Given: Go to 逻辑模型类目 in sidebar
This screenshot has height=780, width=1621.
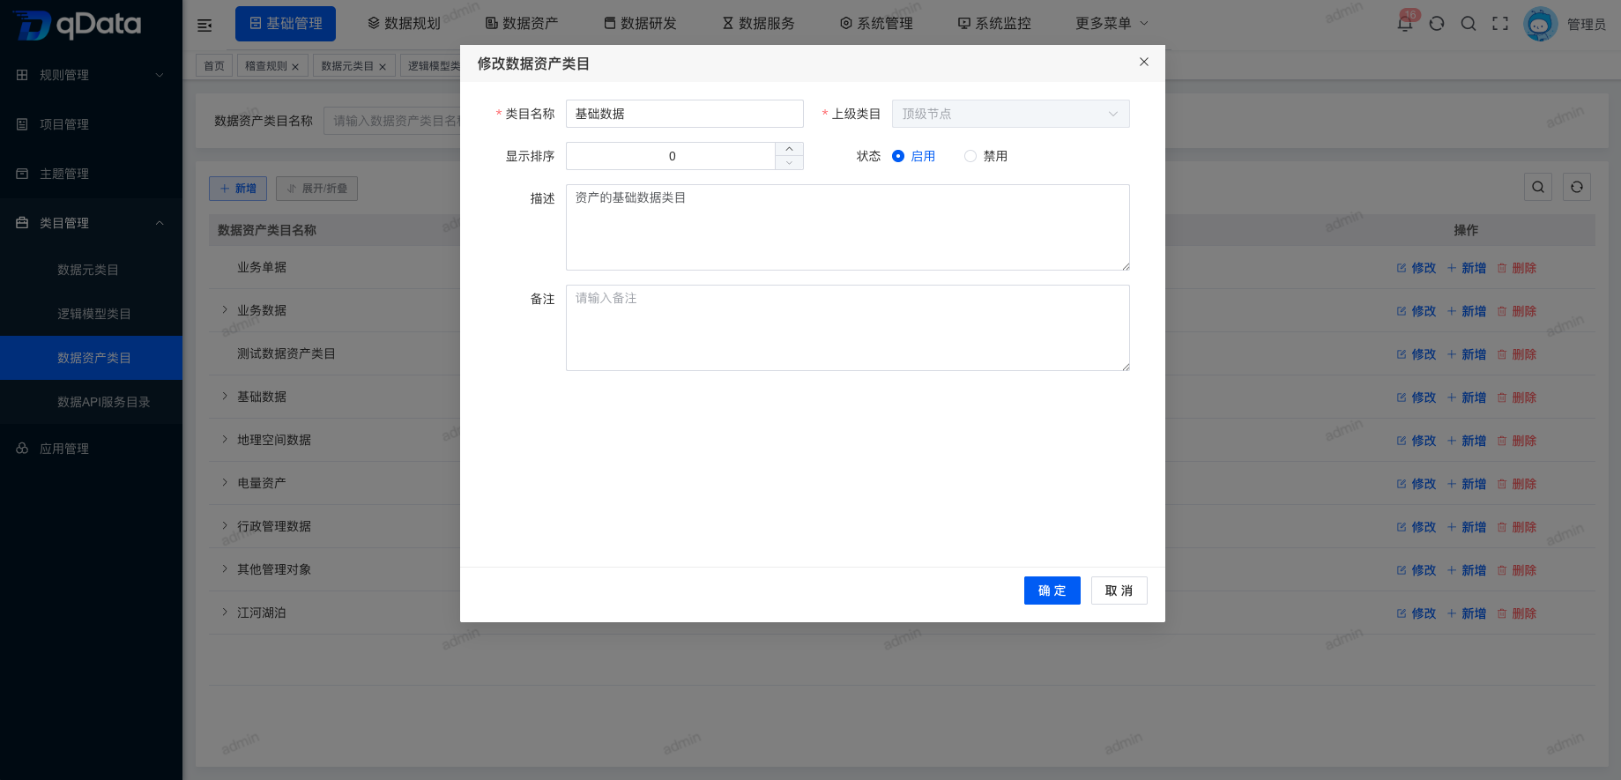Looking at the screenshot, I should 91,314.
